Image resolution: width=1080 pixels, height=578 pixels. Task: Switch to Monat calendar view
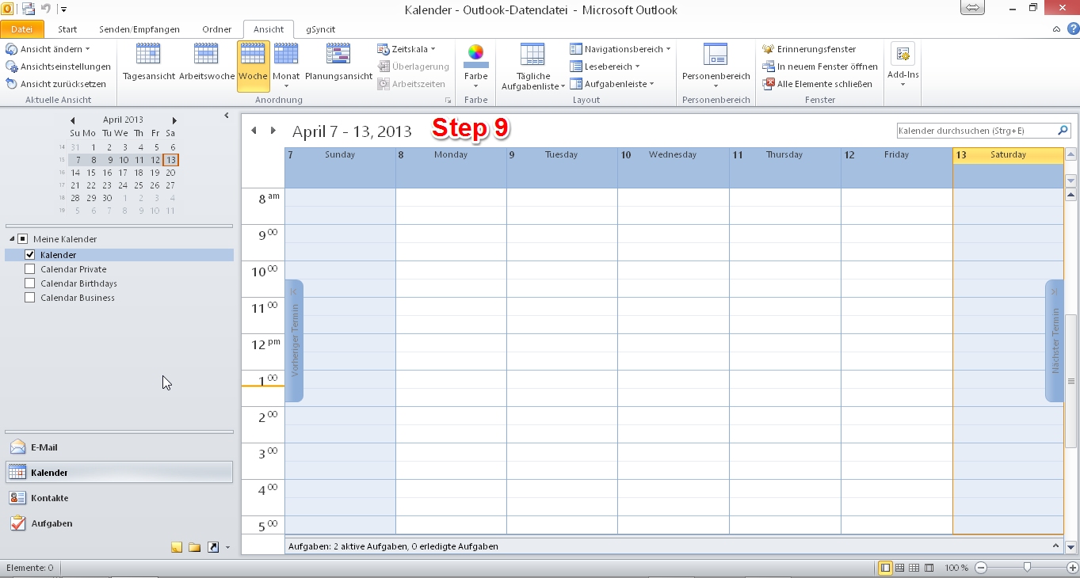pyautogui.click(x=286, y=62)
